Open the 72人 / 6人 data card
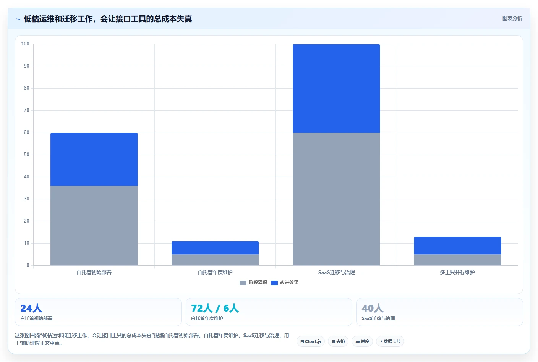Screen dimensions: 538x362 click(269, 312)
